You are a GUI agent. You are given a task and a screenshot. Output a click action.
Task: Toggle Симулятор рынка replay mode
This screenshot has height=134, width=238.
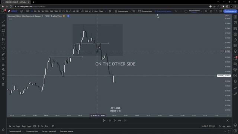point(163,11)
